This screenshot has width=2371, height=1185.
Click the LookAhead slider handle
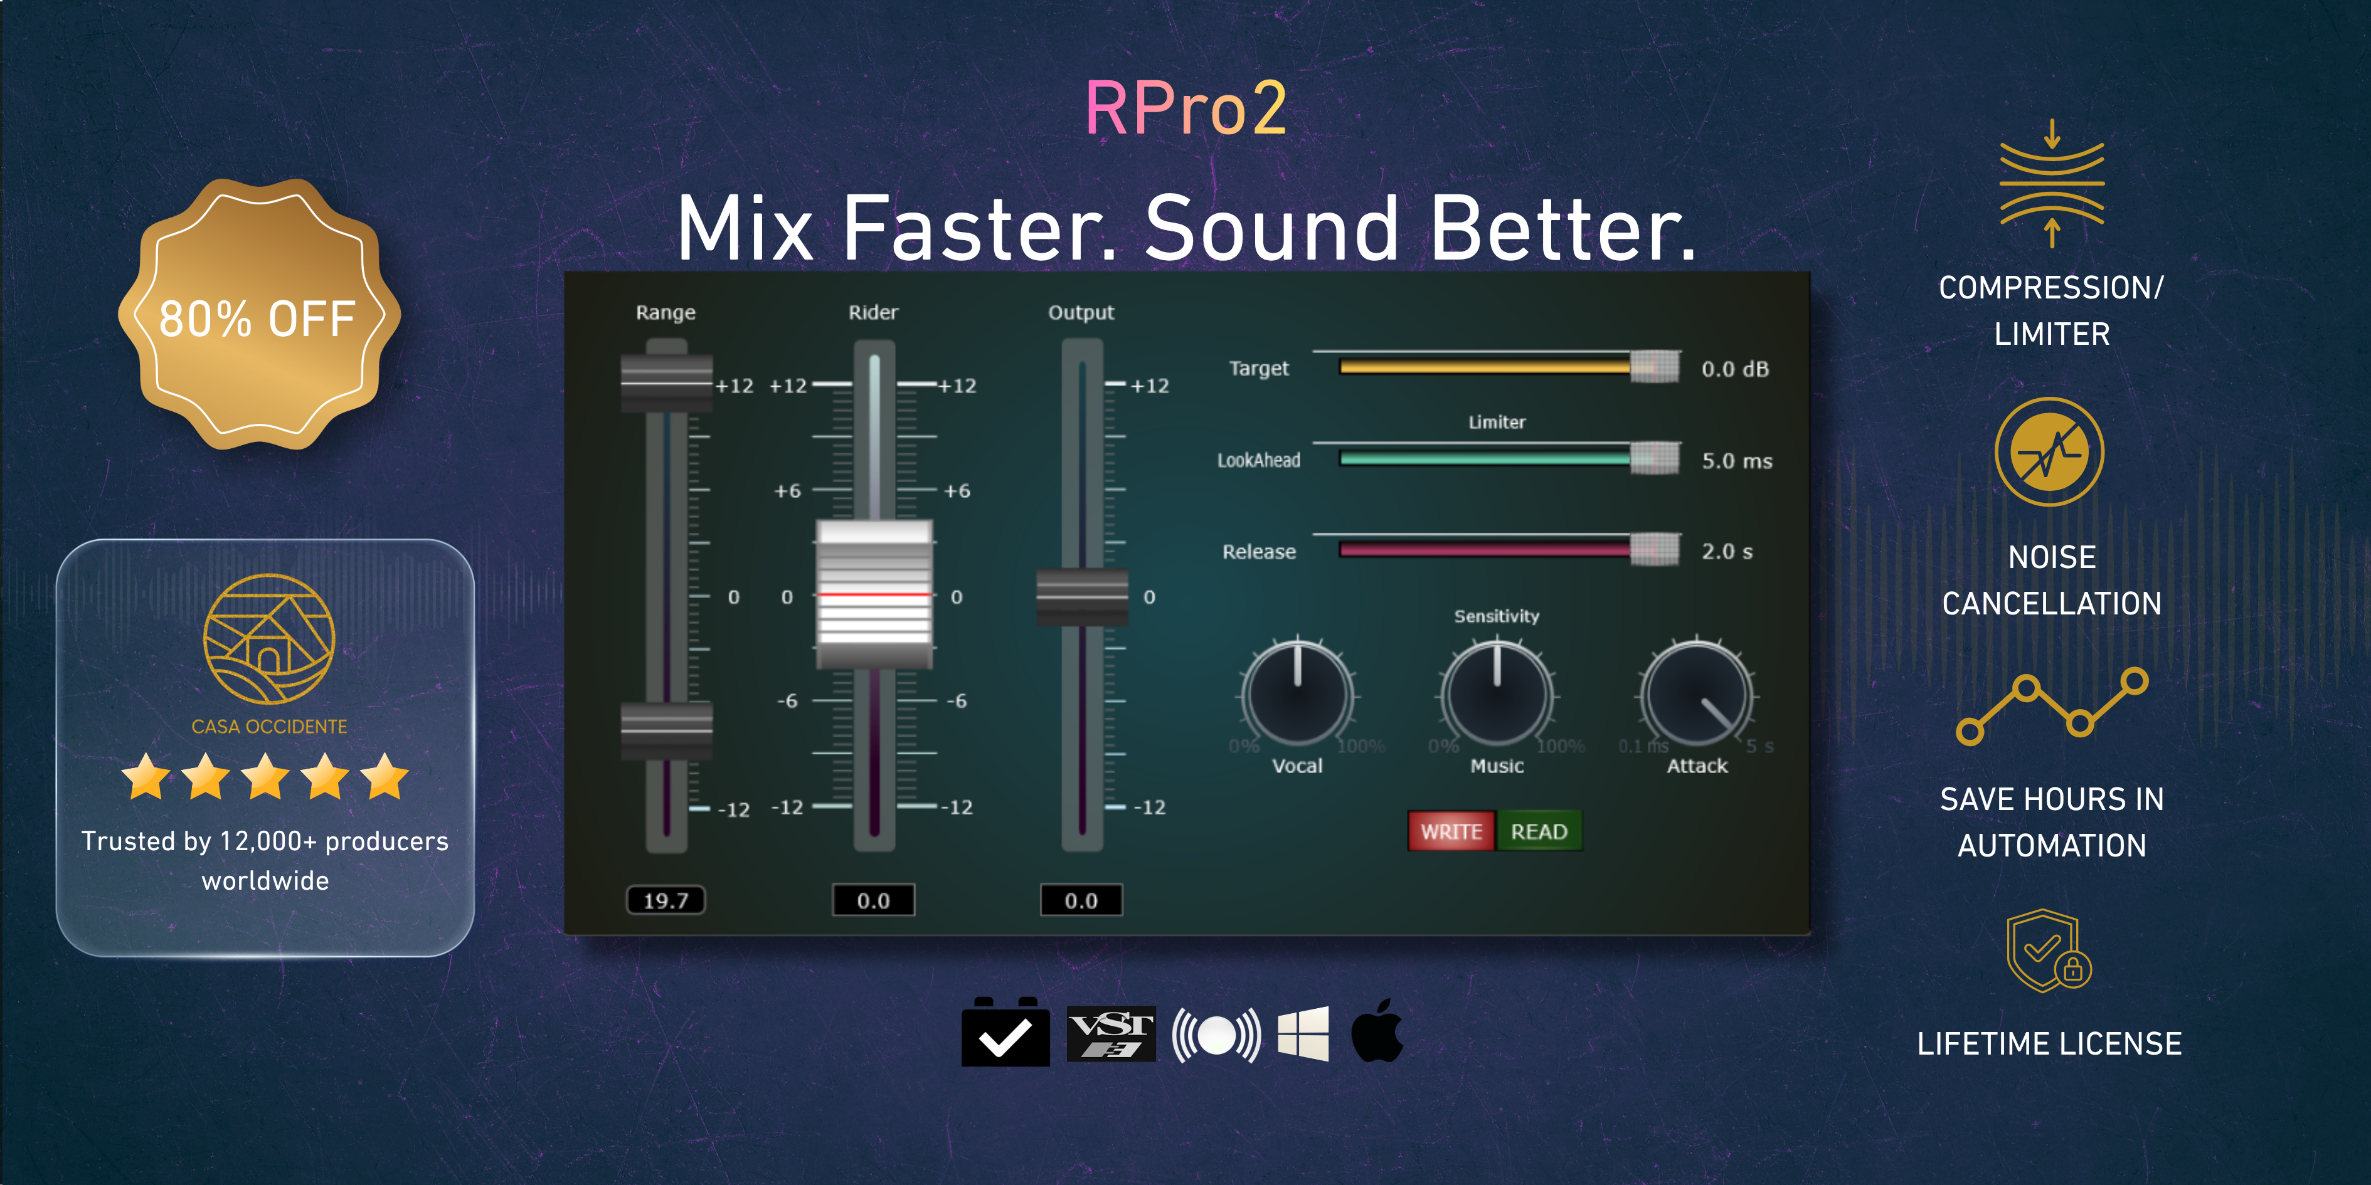(1654, 457)
